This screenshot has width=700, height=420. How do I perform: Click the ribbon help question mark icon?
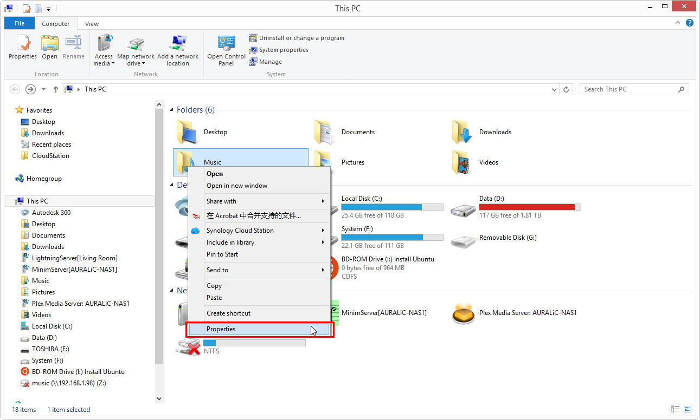tap(690, 23)
